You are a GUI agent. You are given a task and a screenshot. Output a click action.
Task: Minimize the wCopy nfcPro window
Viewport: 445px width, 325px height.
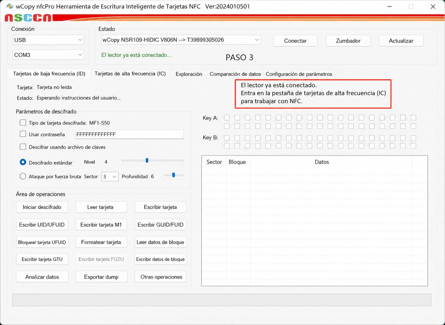coord(390,6)
